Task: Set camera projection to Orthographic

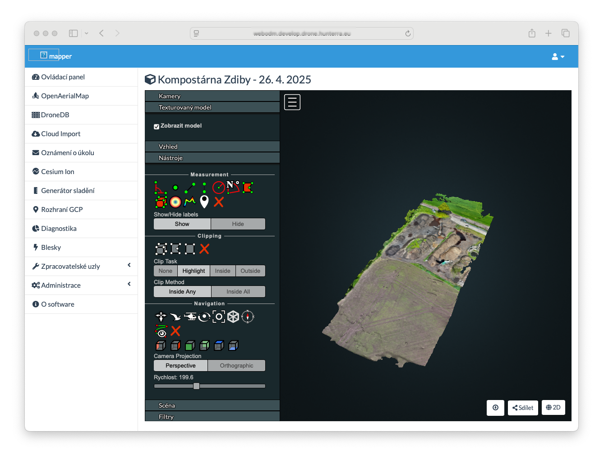Action: coord(236,366)
